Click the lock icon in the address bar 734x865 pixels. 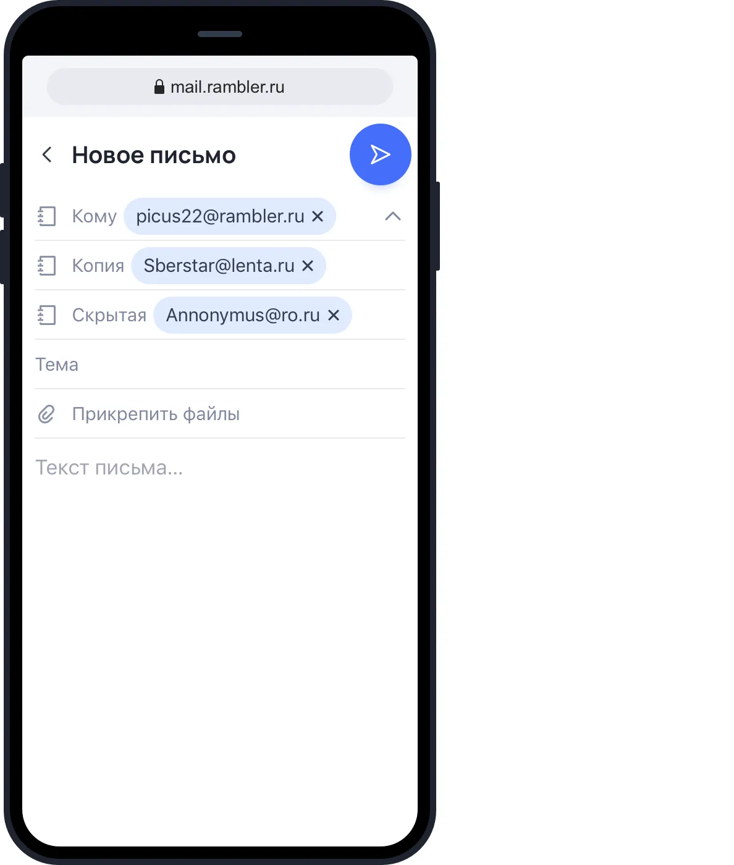159,86
